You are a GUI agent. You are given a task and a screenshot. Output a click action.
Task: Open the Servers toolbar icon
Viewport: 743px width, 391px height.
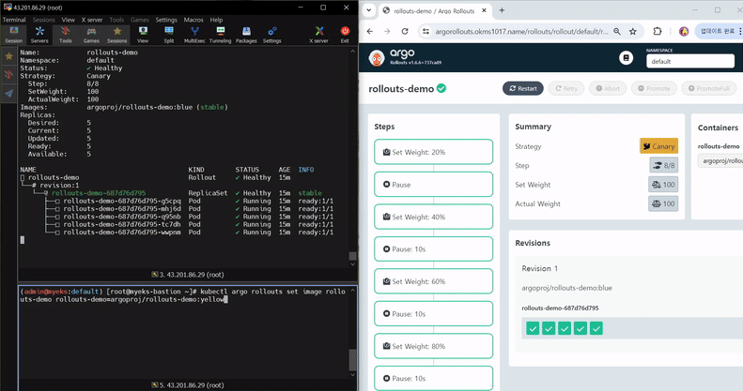(39, 35)
